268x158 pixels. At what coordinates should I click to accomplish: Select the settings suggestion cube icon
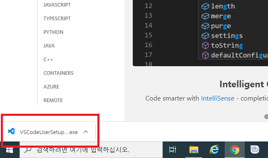pos(205,36)
